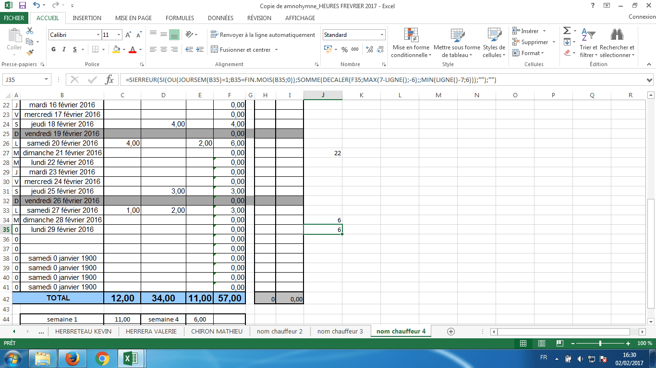Click the Increase Font Size icon
This screenshot has width=656, height=368.
tap(128, 35)
